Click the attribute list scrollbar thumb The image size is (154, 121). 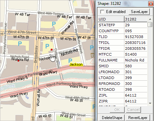150,24
